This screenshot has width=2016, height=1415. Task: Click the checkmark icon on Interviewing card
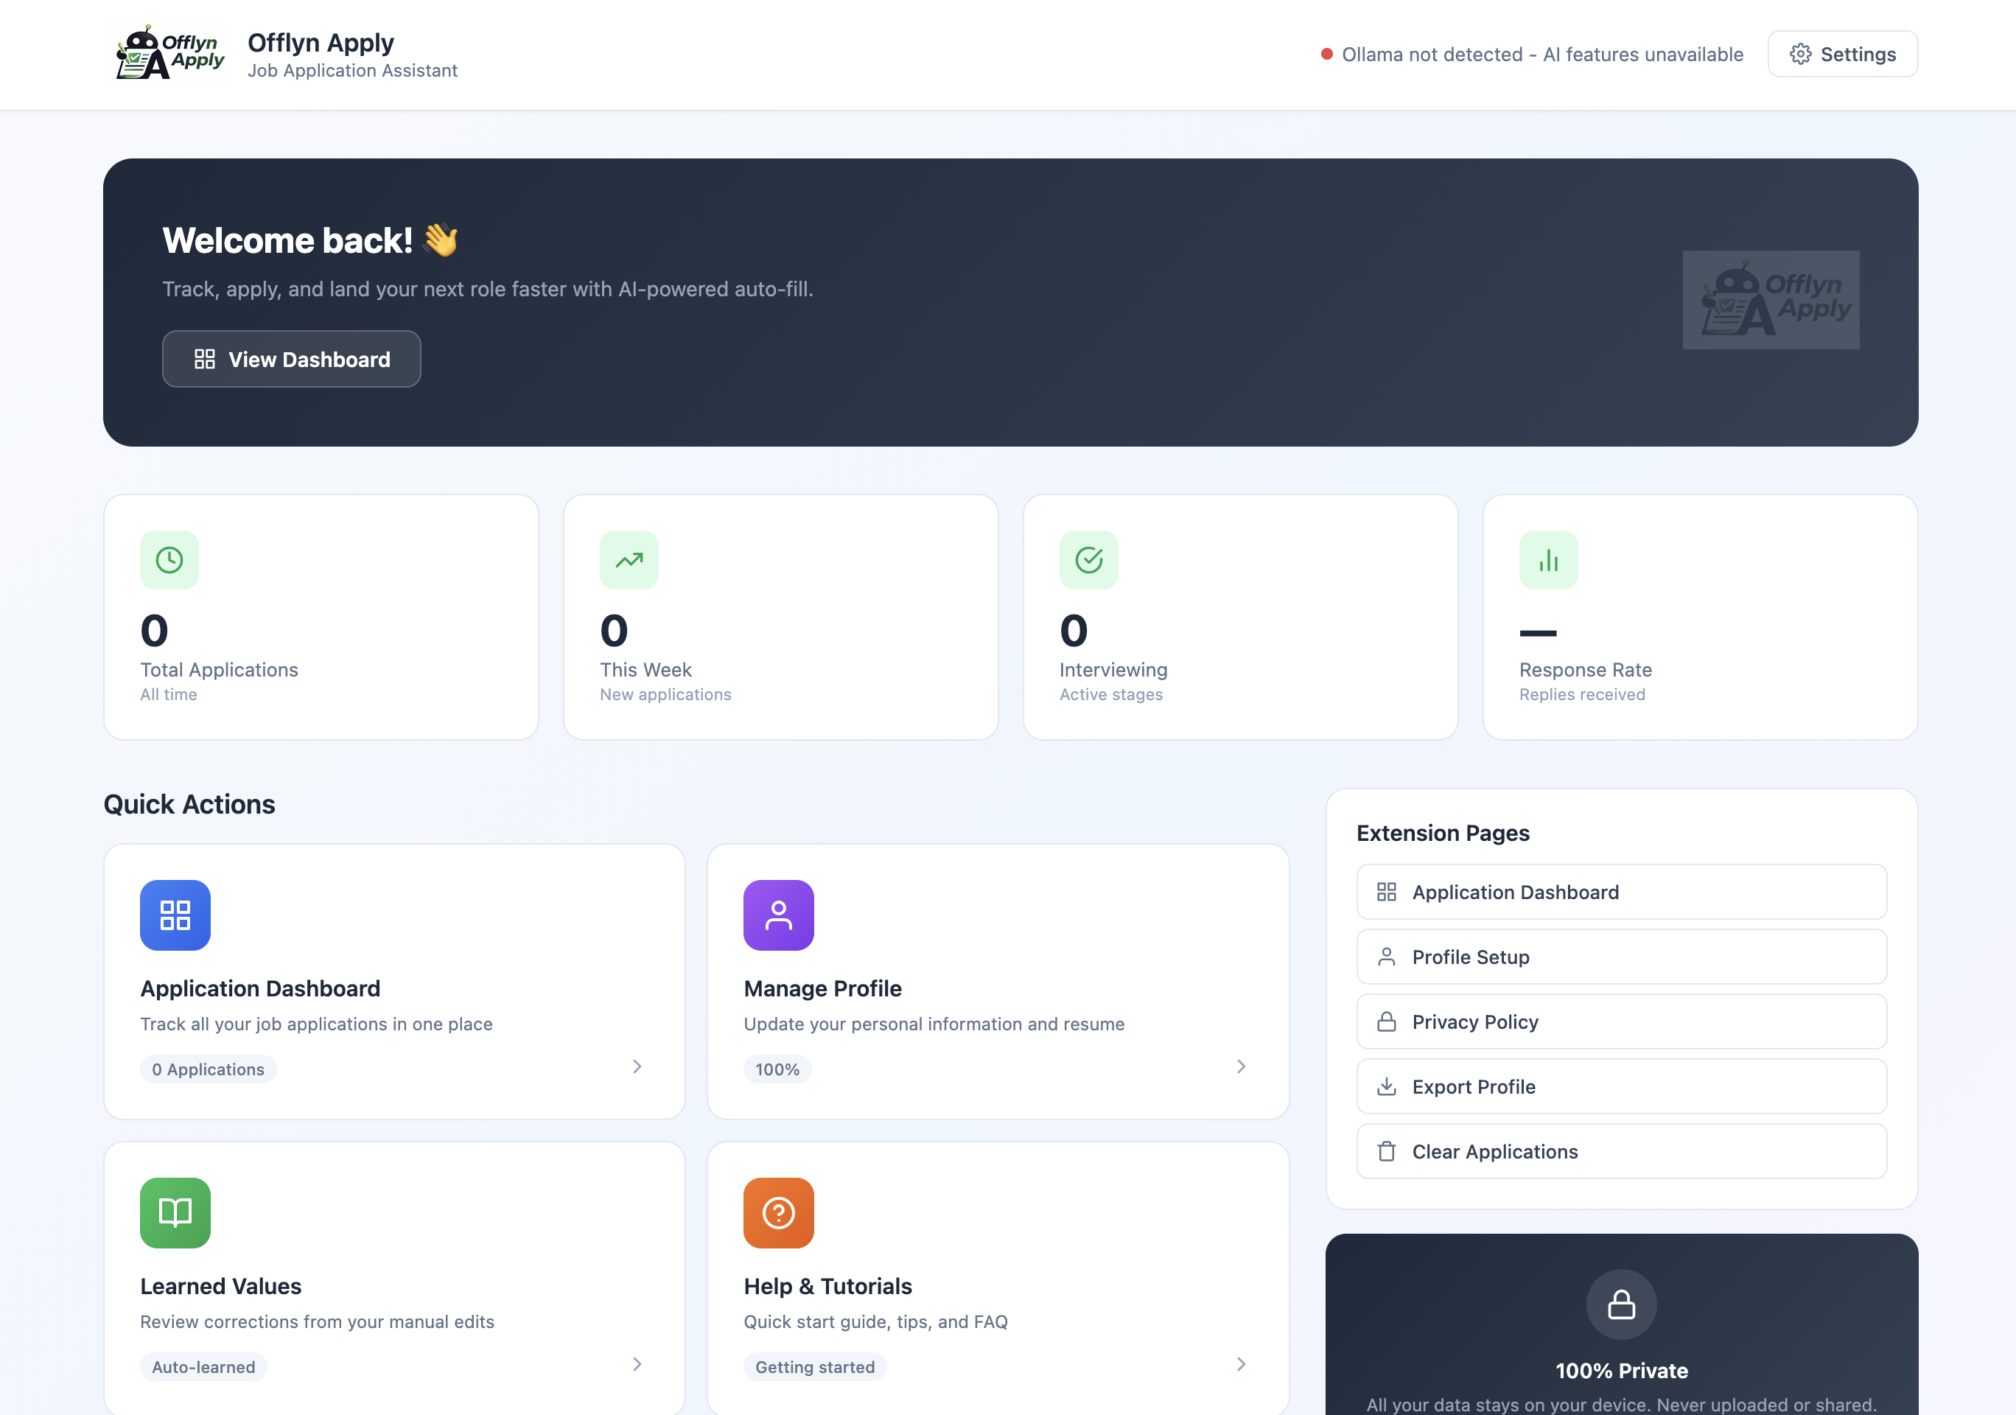click(x=1089, y=559)
